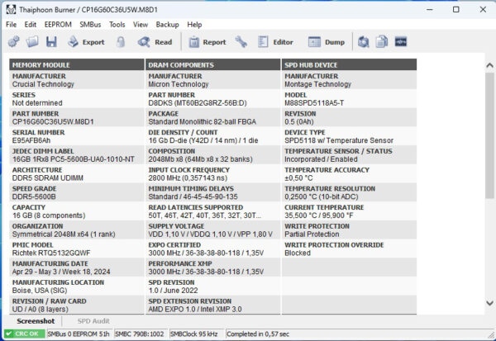Click the Export toolbar button
Image resolution: width=496 pixels, height=341 pixels.
(86, 42)
